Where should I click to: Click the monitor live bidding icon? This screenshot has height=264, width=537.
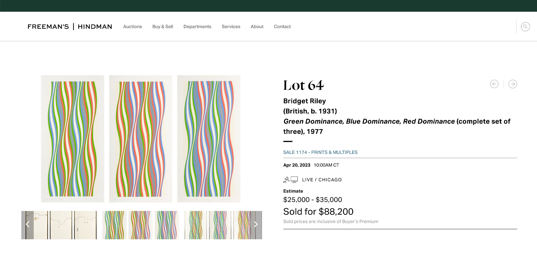click(x=295, y=179)
